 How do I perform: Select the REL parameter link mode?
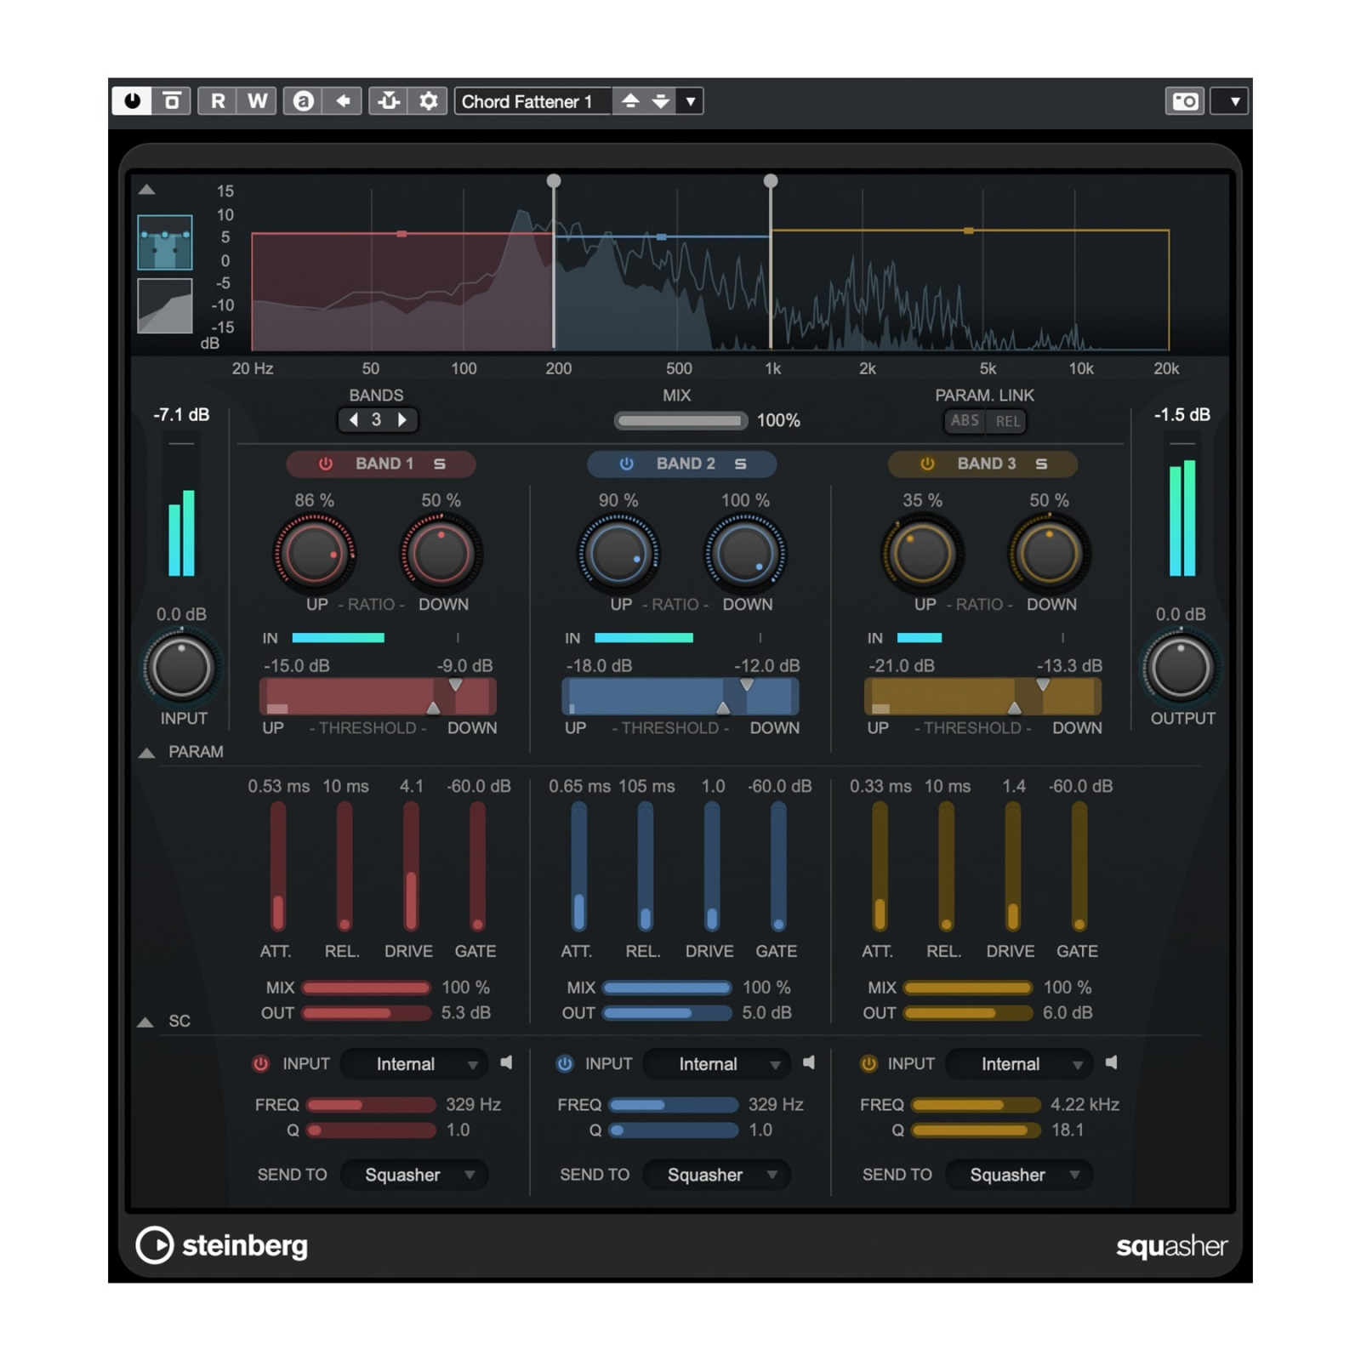click(1007, 421)
